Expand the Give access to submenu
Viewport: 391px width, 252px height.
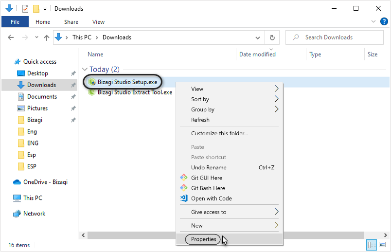coord(276,212)
